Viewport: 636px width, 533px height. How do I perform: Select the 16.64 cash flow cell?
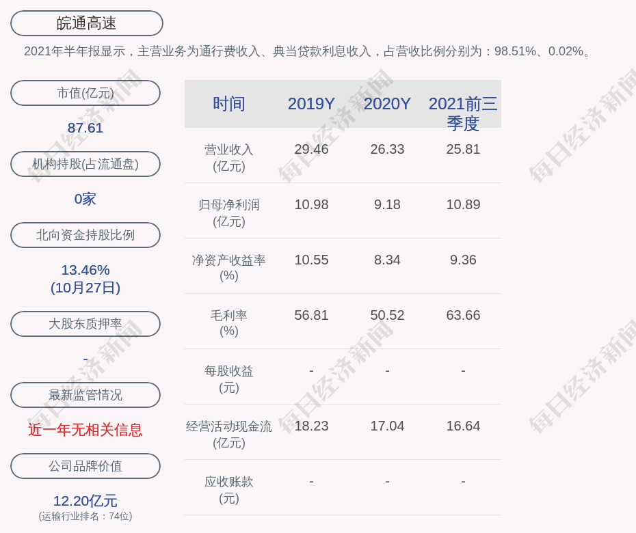point(463,426)
